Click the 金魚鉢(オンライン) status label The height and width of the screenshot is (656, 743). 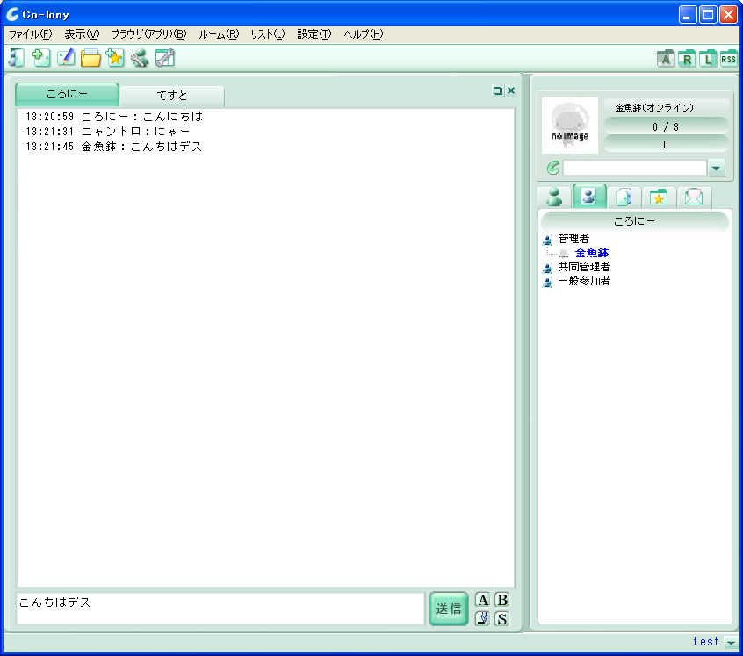coord(654,107)
